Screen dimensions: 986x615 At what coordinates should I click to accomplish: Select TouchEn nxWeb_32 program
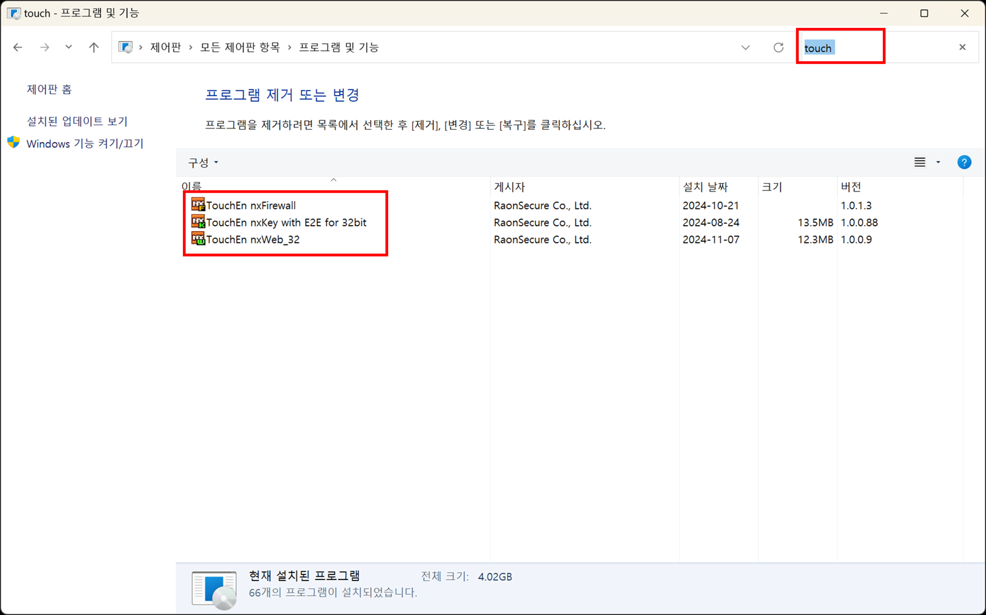pos(253,239)
